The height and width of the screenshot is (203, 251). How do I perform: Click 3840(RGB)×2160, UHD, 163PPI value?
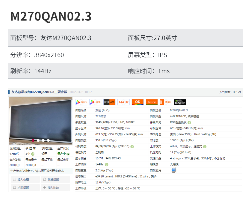[x=115, y=122]
